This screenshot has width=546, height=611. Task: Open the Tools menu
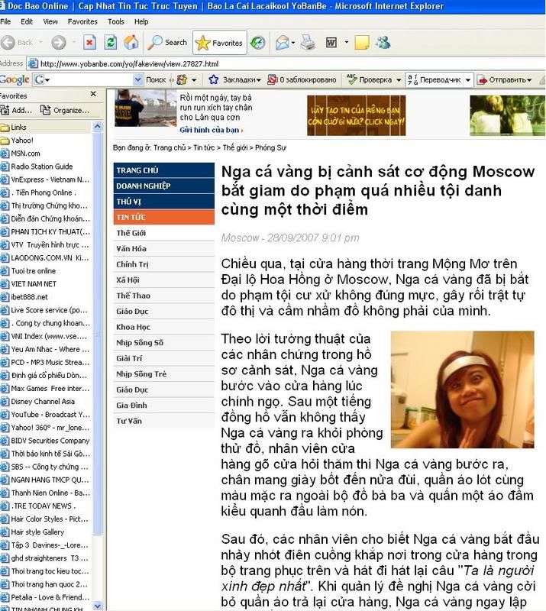[116, 21]
